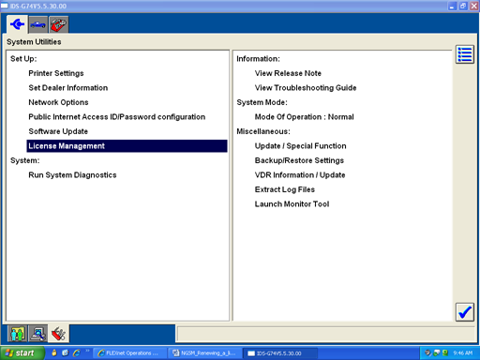Screen dimensions: 480x360
Task: Click the System: heading in the left panel
Action: click(x=25, y=160)
